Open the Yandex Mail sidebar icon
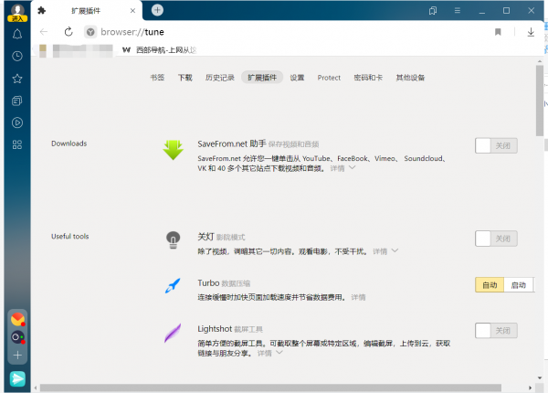The image size is (548, 393). pyautogui.click(x=17, y=319)
